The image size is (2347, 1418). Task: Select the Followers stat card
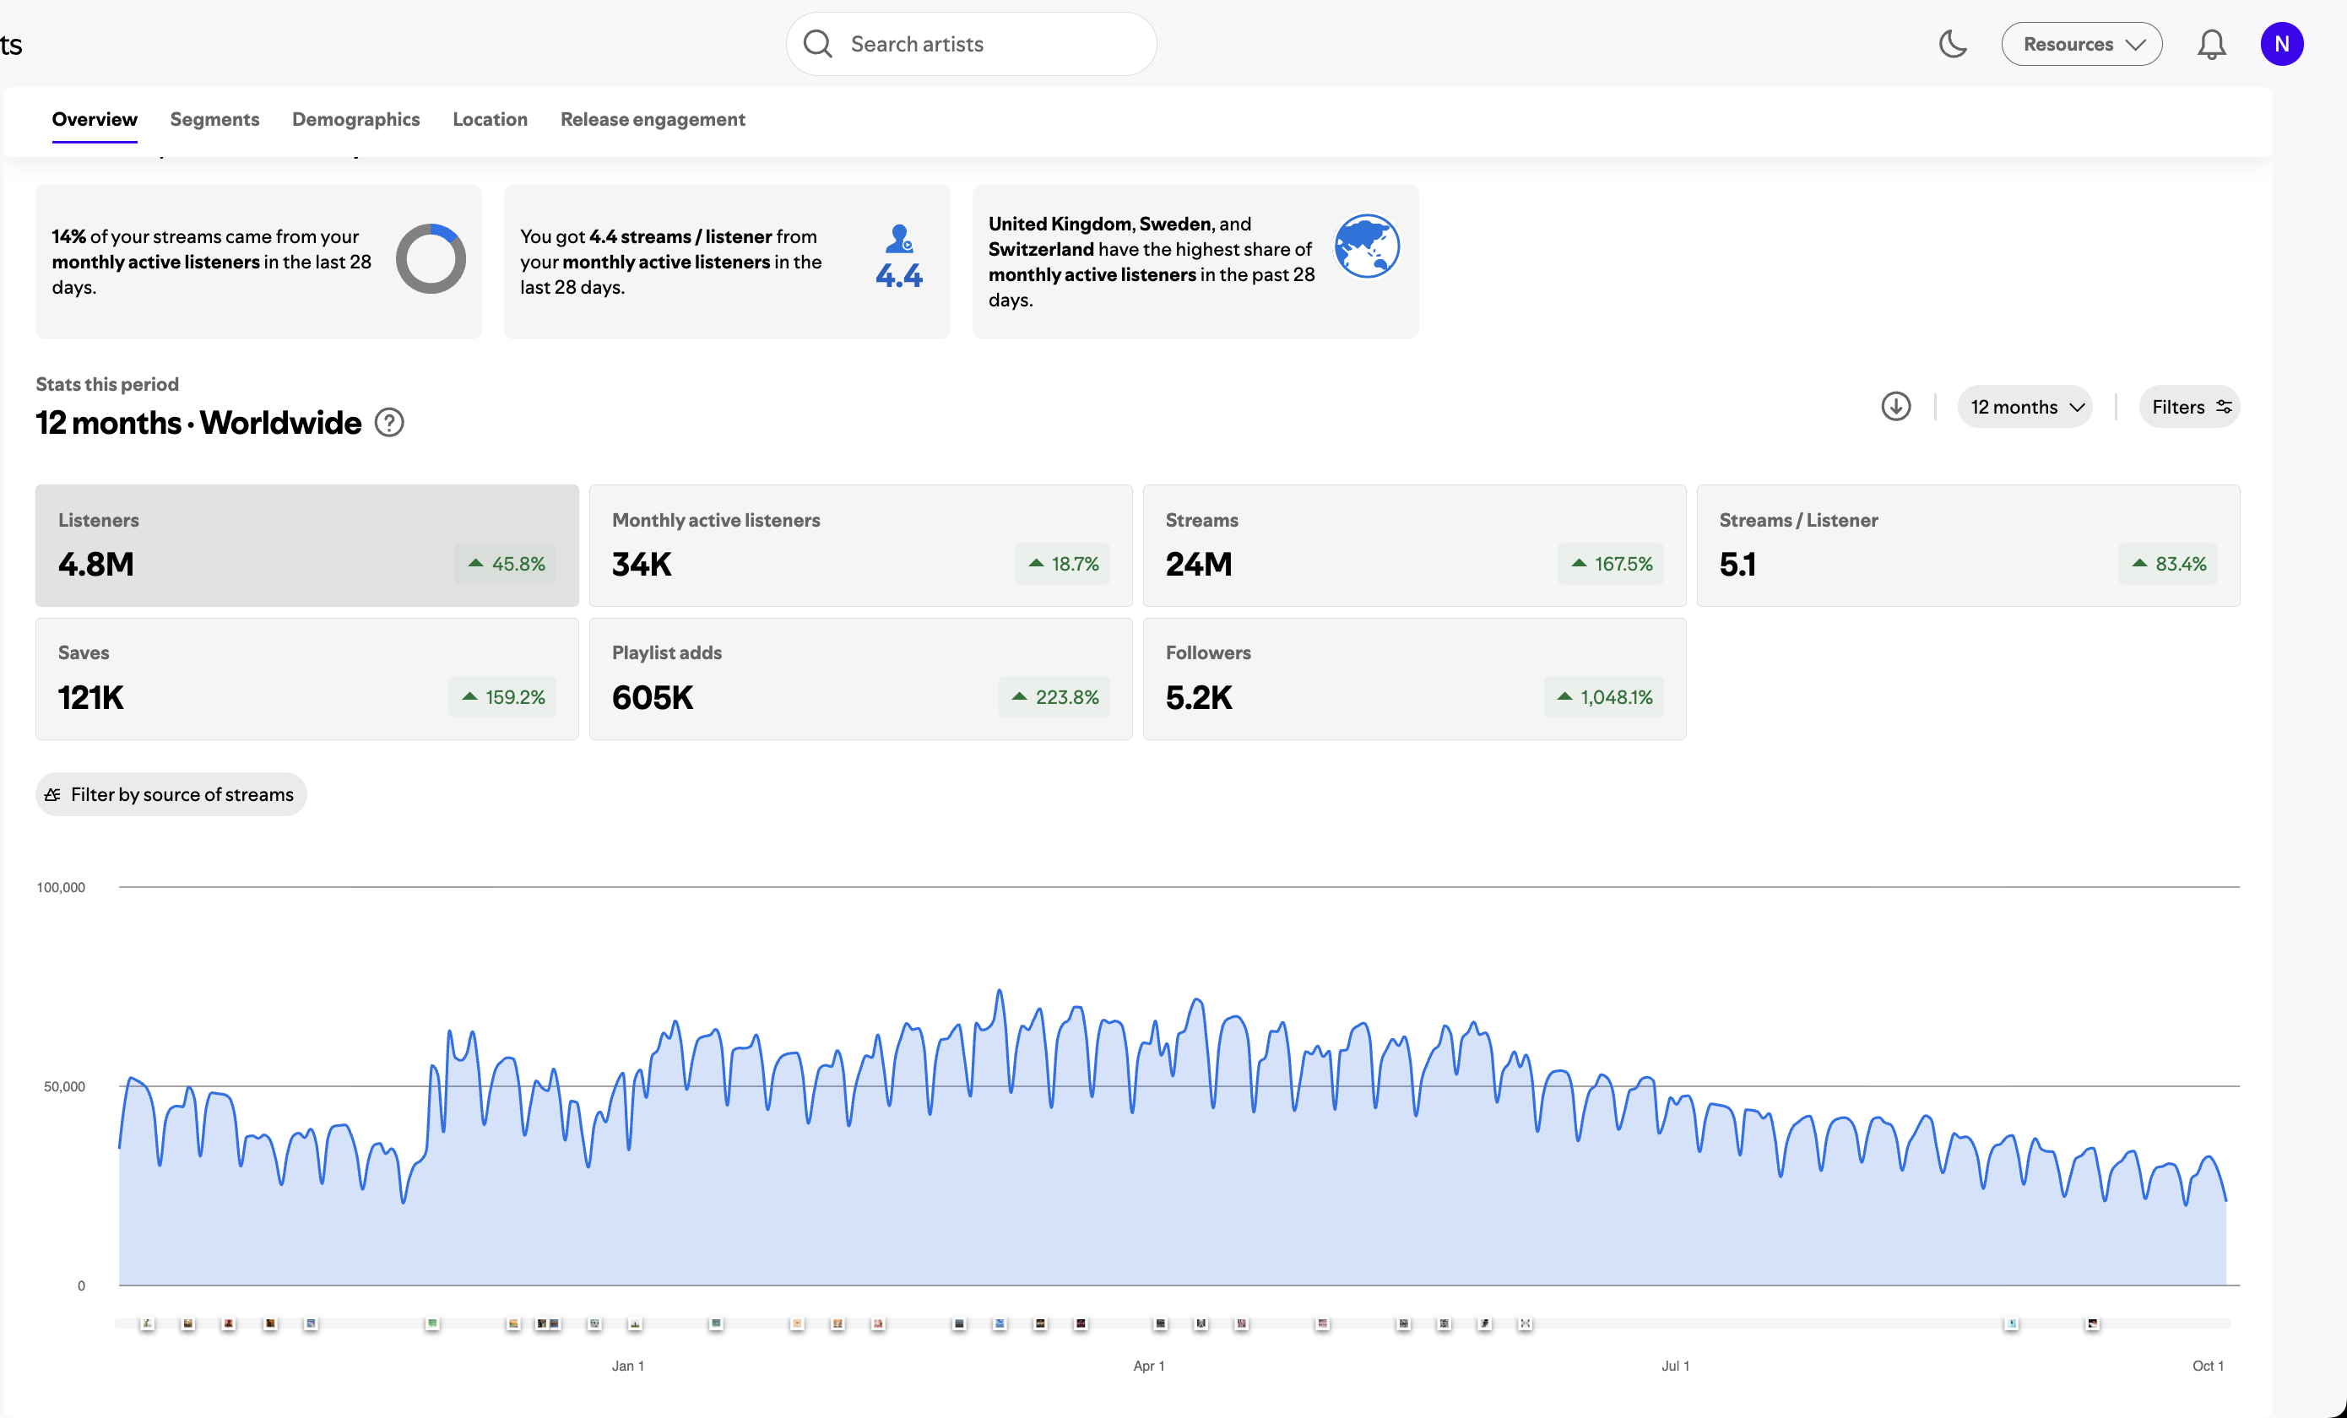tap(1413, 679)
